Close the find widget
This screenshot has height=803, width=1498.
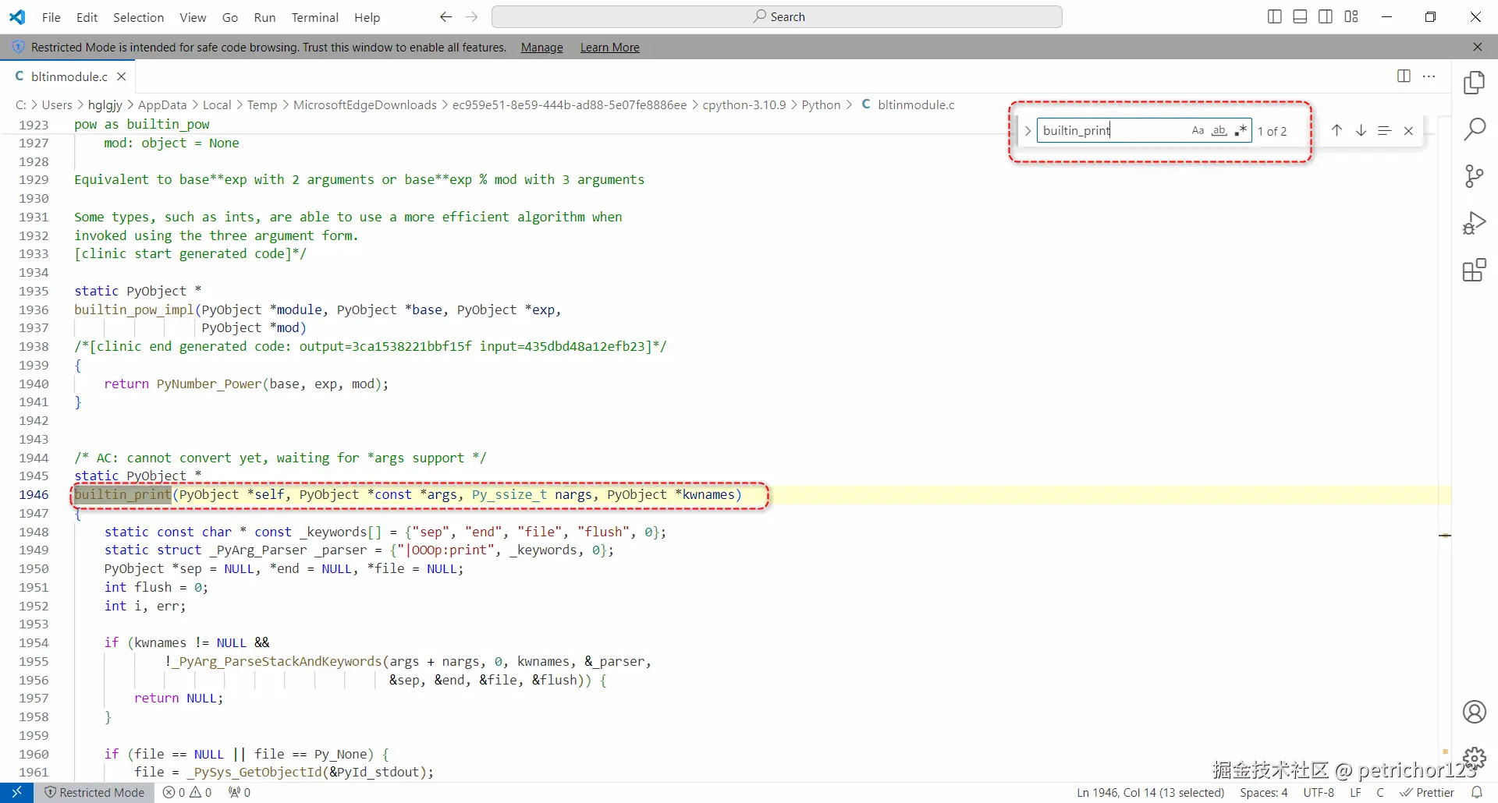[x=1408, y=131]
